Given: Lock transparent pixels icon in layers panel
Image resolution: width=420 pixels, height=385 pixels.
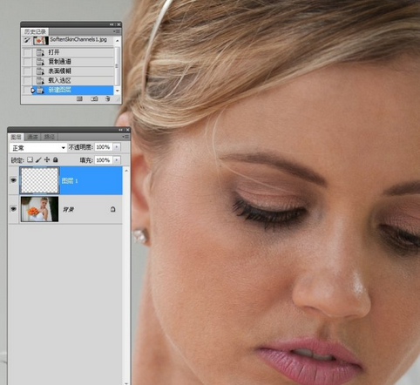Looking at the screenshot, I should click(x=30, y=159).
